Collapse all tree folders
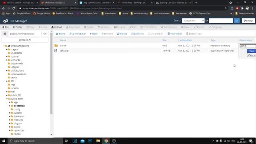256x144 pixels. (25, 40)
